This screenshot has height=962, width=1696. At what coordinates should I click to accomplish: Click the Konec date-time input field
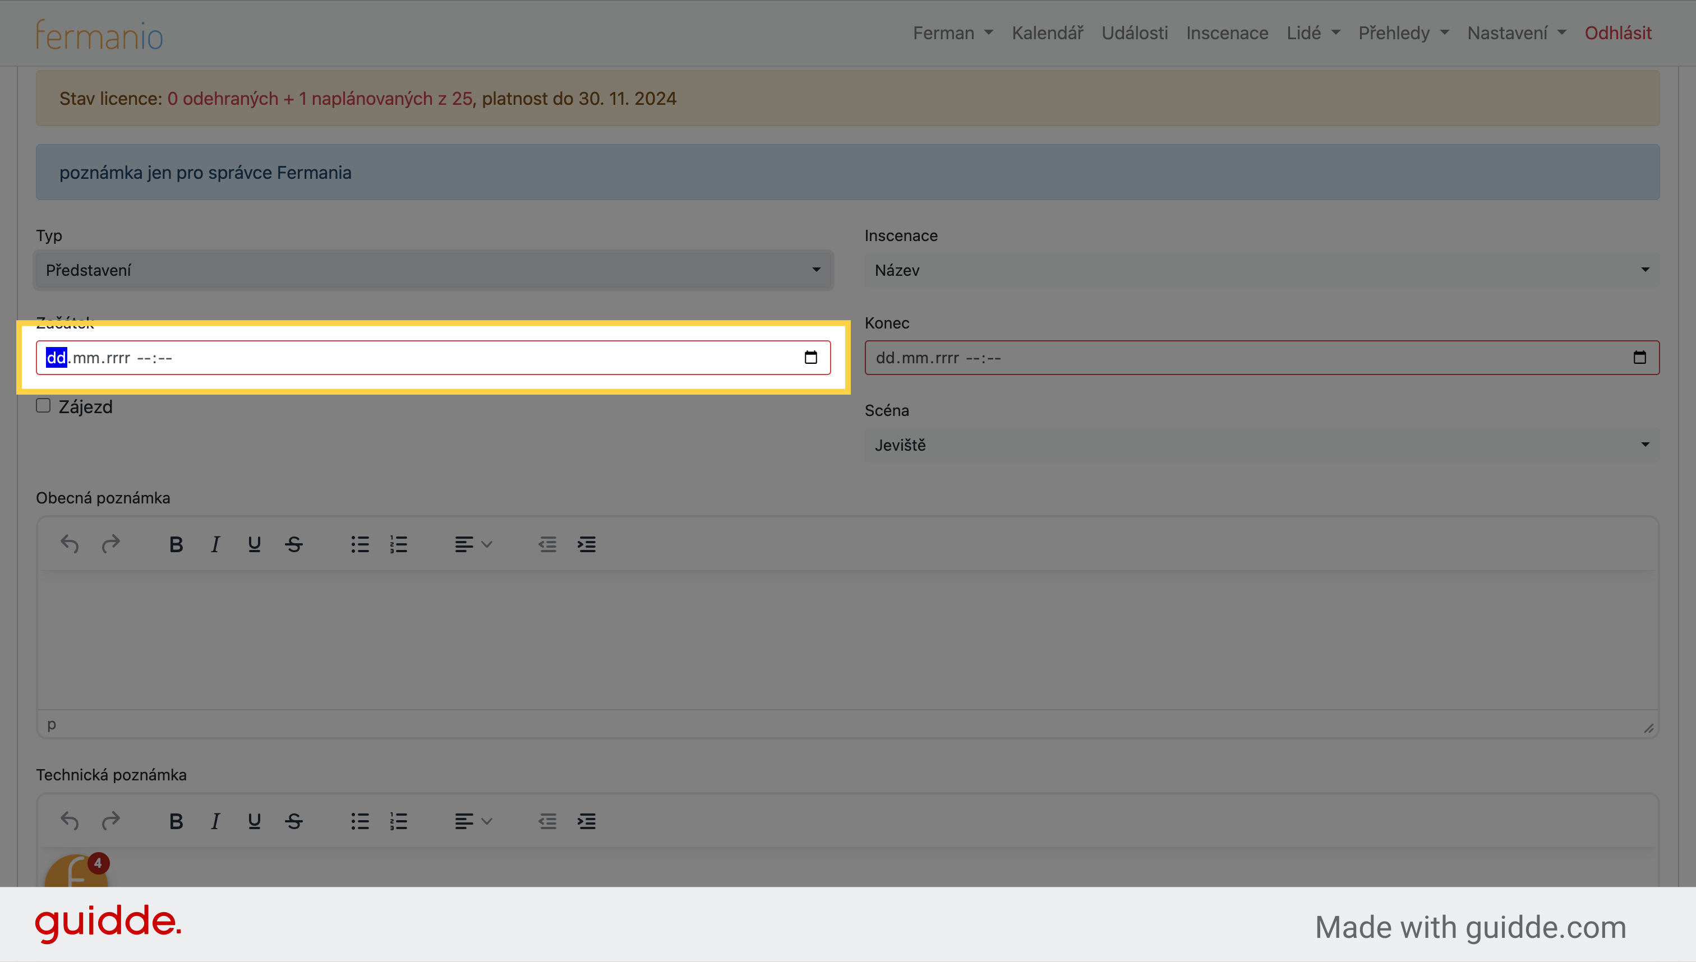point(1262,358)
